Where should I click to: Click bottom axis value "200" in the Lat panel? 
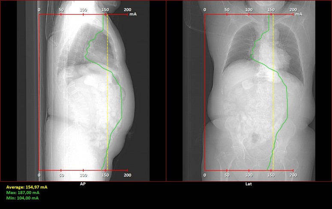point(293,175)
